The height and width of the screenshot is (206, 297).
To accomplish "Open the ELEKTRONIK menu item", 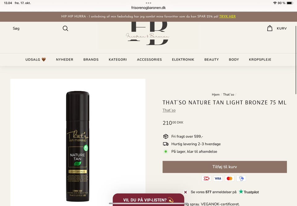I will [183, 59].
